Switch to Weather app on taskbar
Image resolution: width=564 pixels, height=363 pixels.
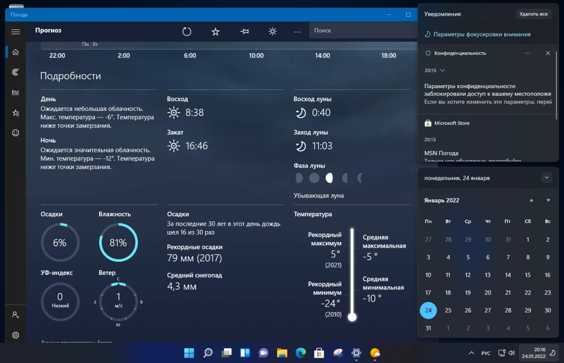point(375,353)
